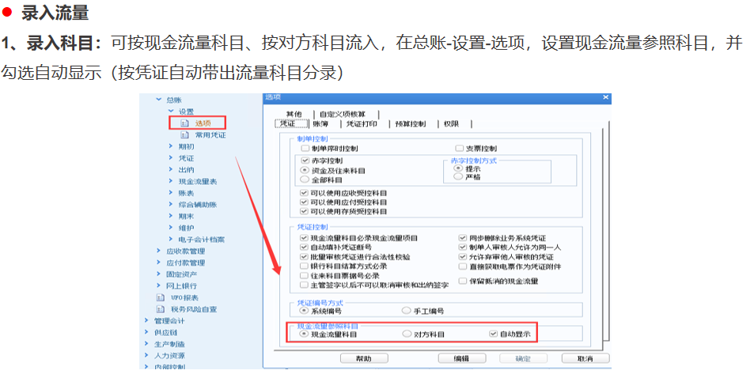The width and height of the screenshot is (754, 374).
Task: Expand the 管理会计 tree node
Action: (146, 321)
